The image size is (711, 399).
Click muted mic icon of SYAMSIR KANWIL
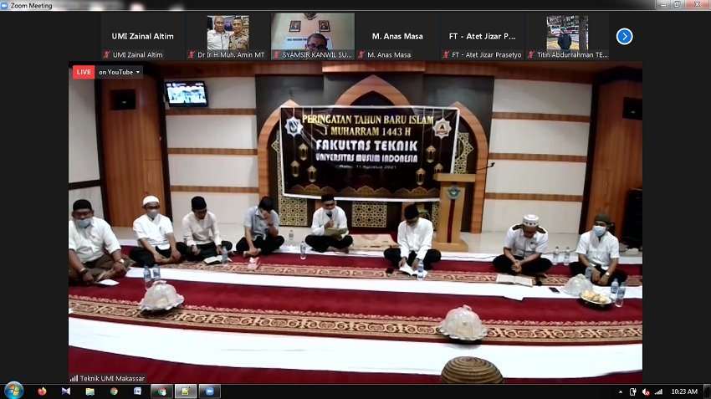[x=277, y=55]
